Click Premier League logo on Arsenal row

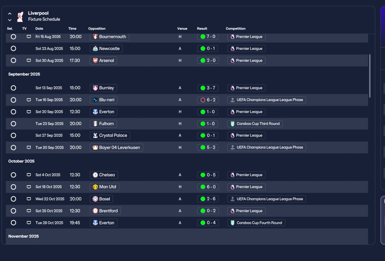point(233,61)
